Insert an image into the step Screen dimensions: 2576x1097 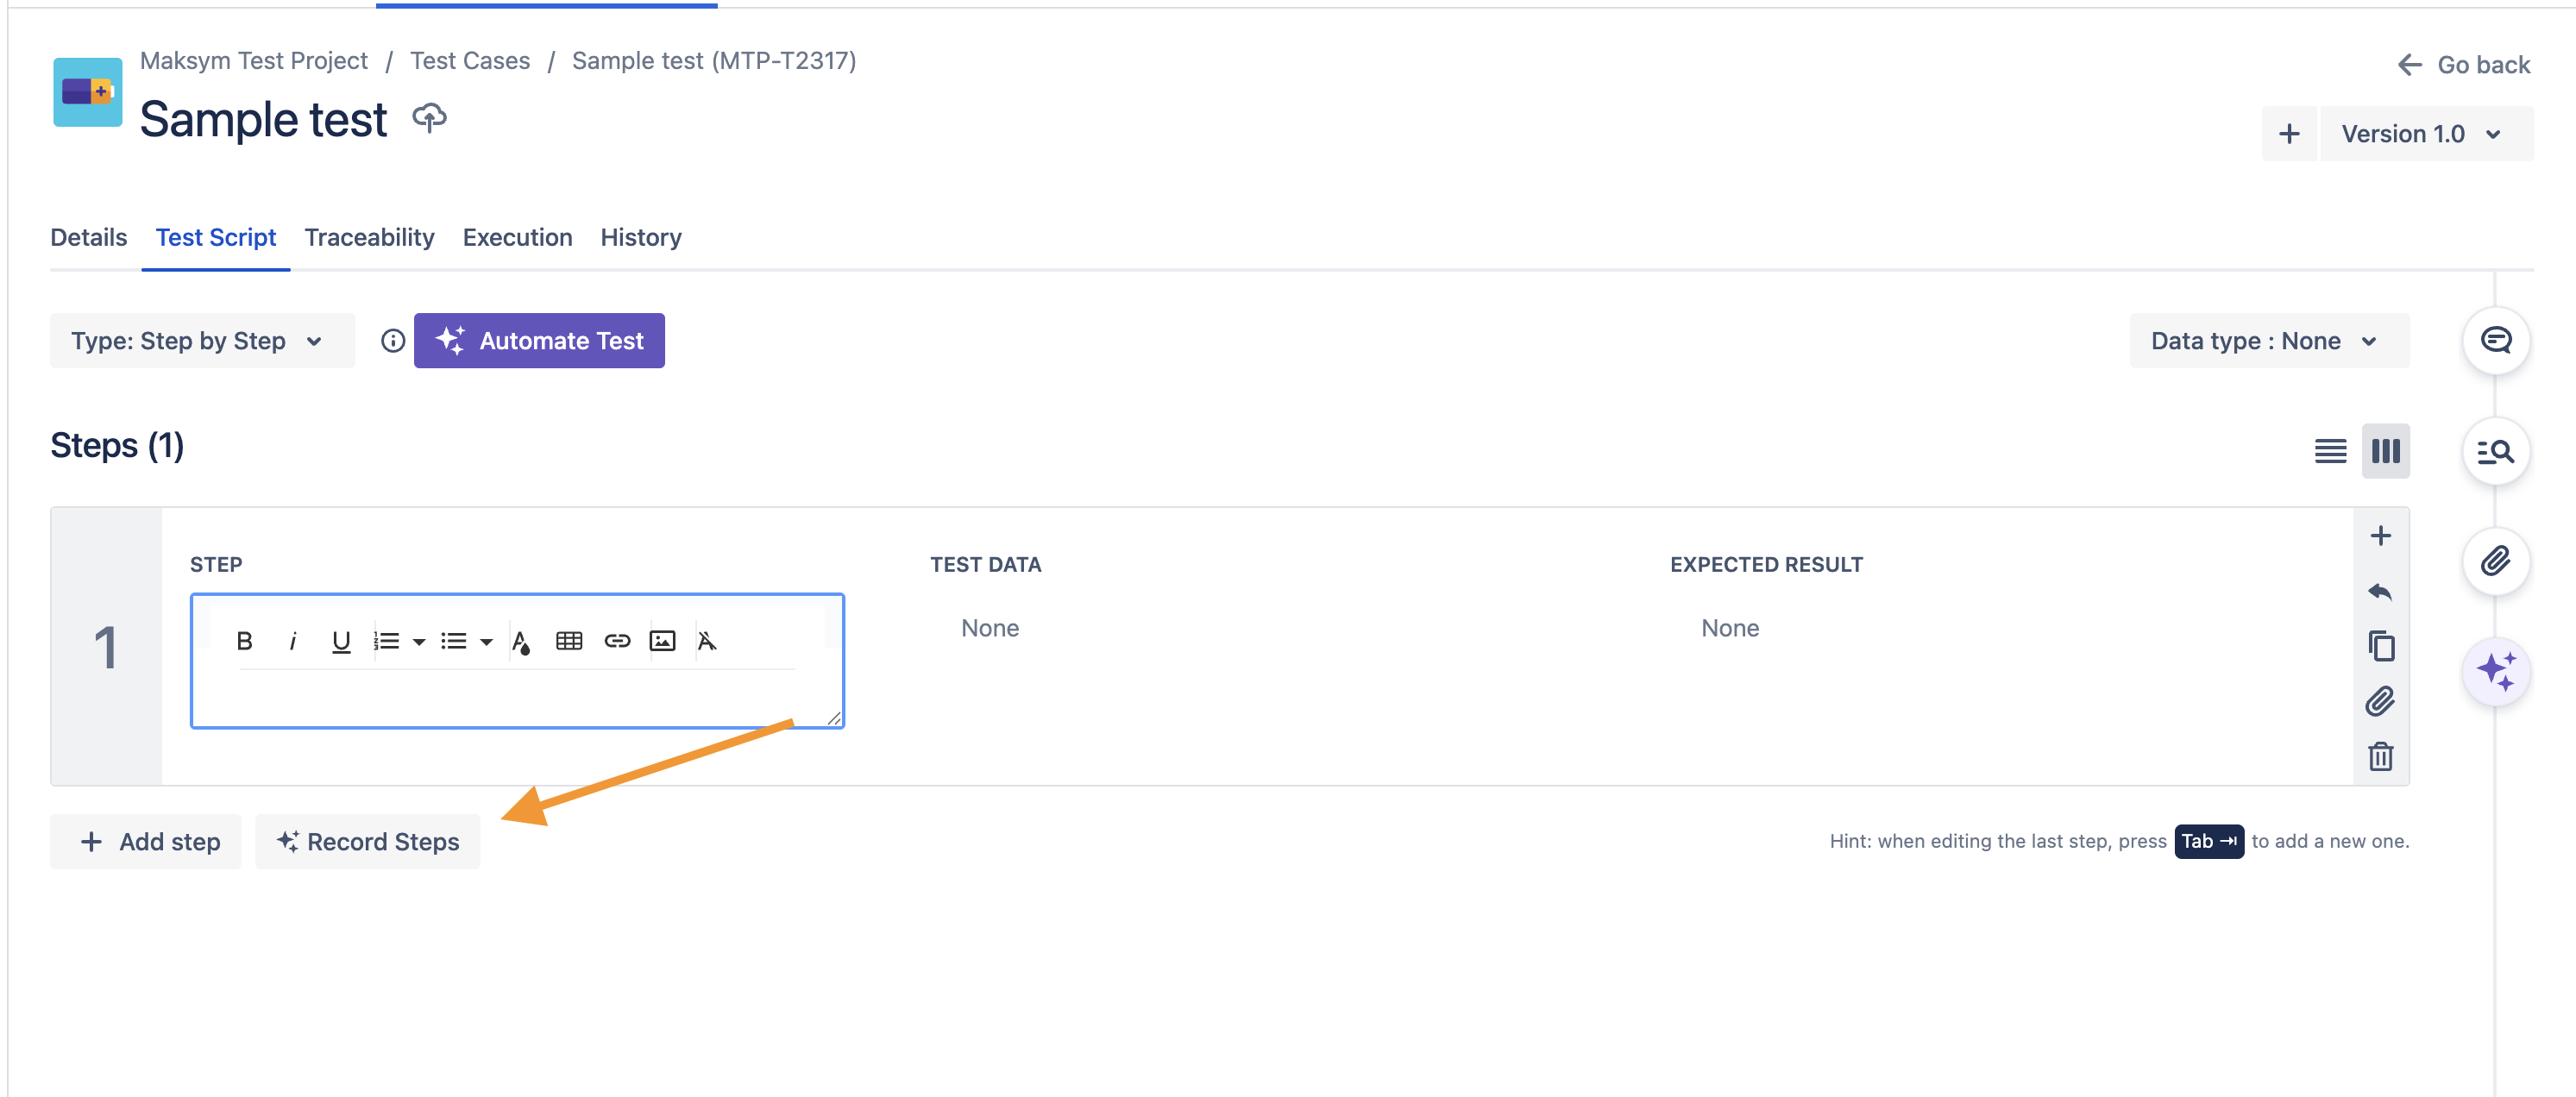click(x=663, y=641)
